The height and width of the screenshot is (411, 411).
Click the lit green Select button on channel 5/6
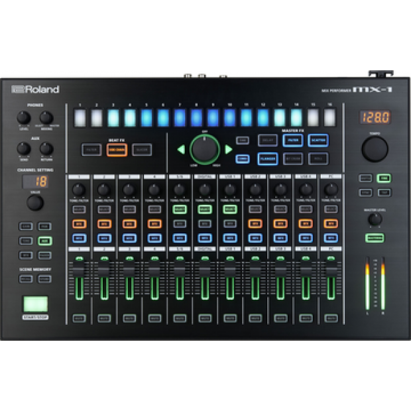[180, 209]
